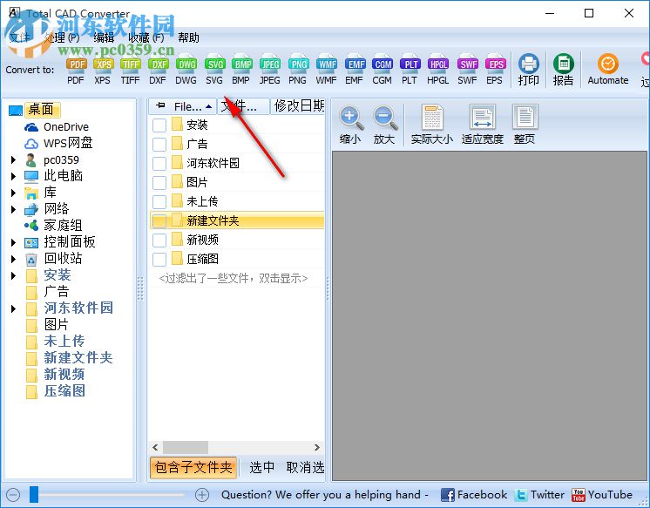Viewport: 650px width, 508px height.
Task: Sort by File name column header
Action: [182, 106]
